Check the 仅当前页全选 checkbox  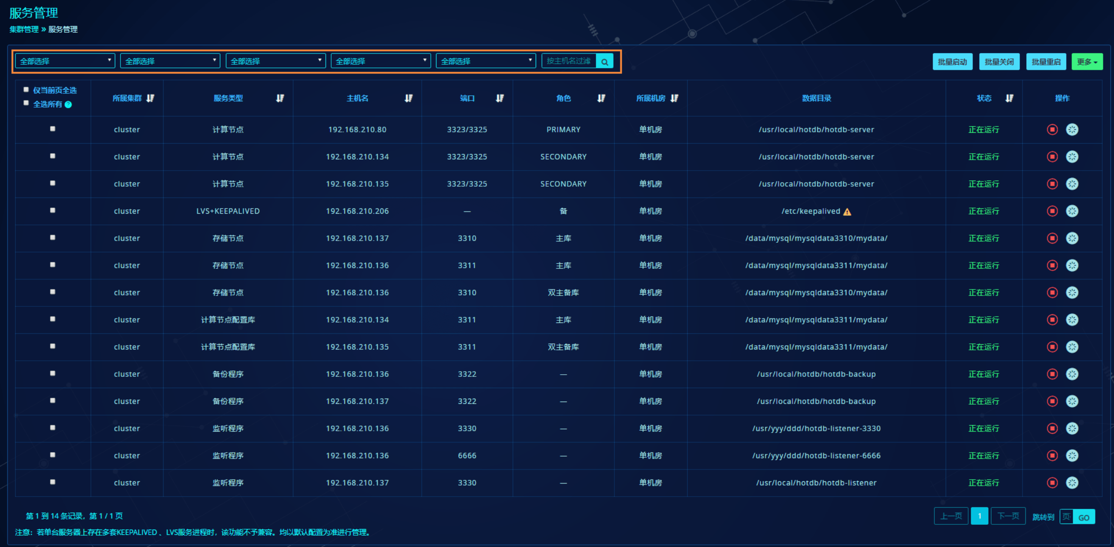26,90
